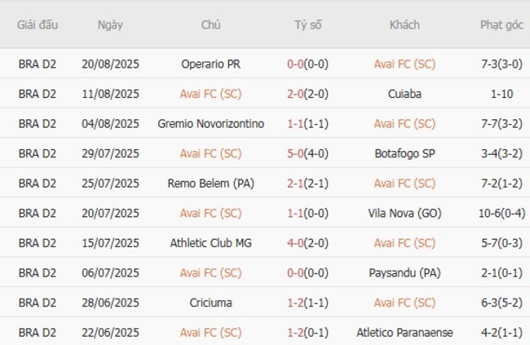Click the Paysandu (PA) away team

pyautogui.click(x=404, y=272)
